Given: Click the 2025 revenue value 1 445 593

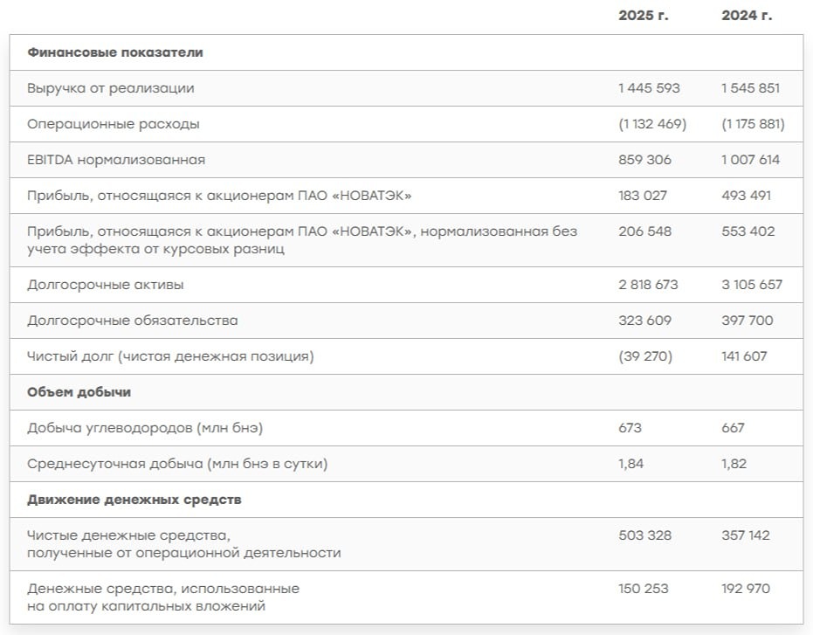Looking at the screenshot, I should coord(648,88).
